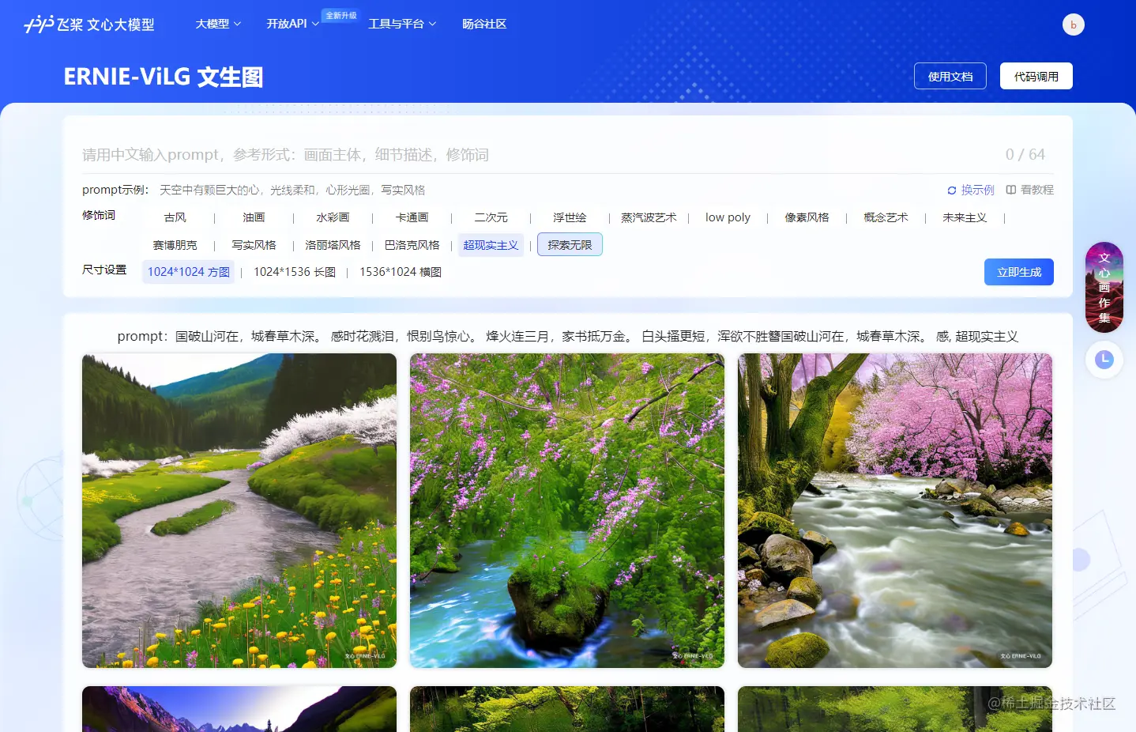Expand the 工具与平台 menu
The image size is (1136, 732).
click(x=402, y=24)
